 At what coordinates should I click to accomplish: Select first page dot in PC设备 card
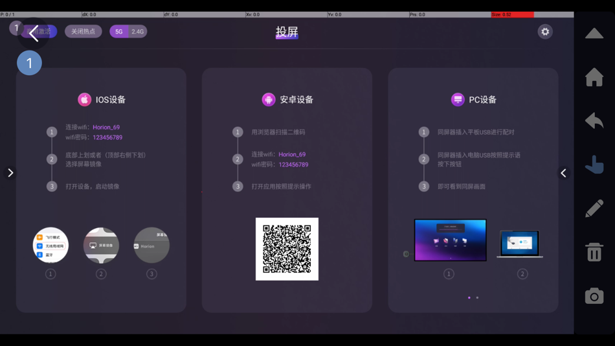469,297
